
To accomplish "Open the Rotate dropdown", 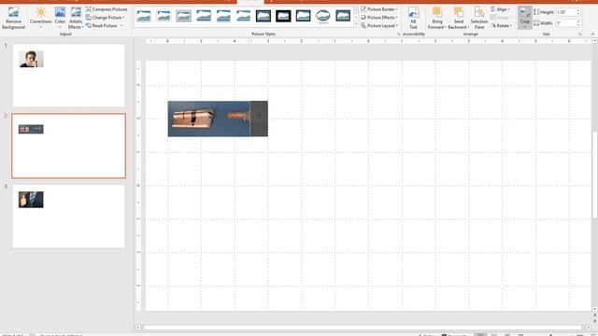I will coord(502,25).
